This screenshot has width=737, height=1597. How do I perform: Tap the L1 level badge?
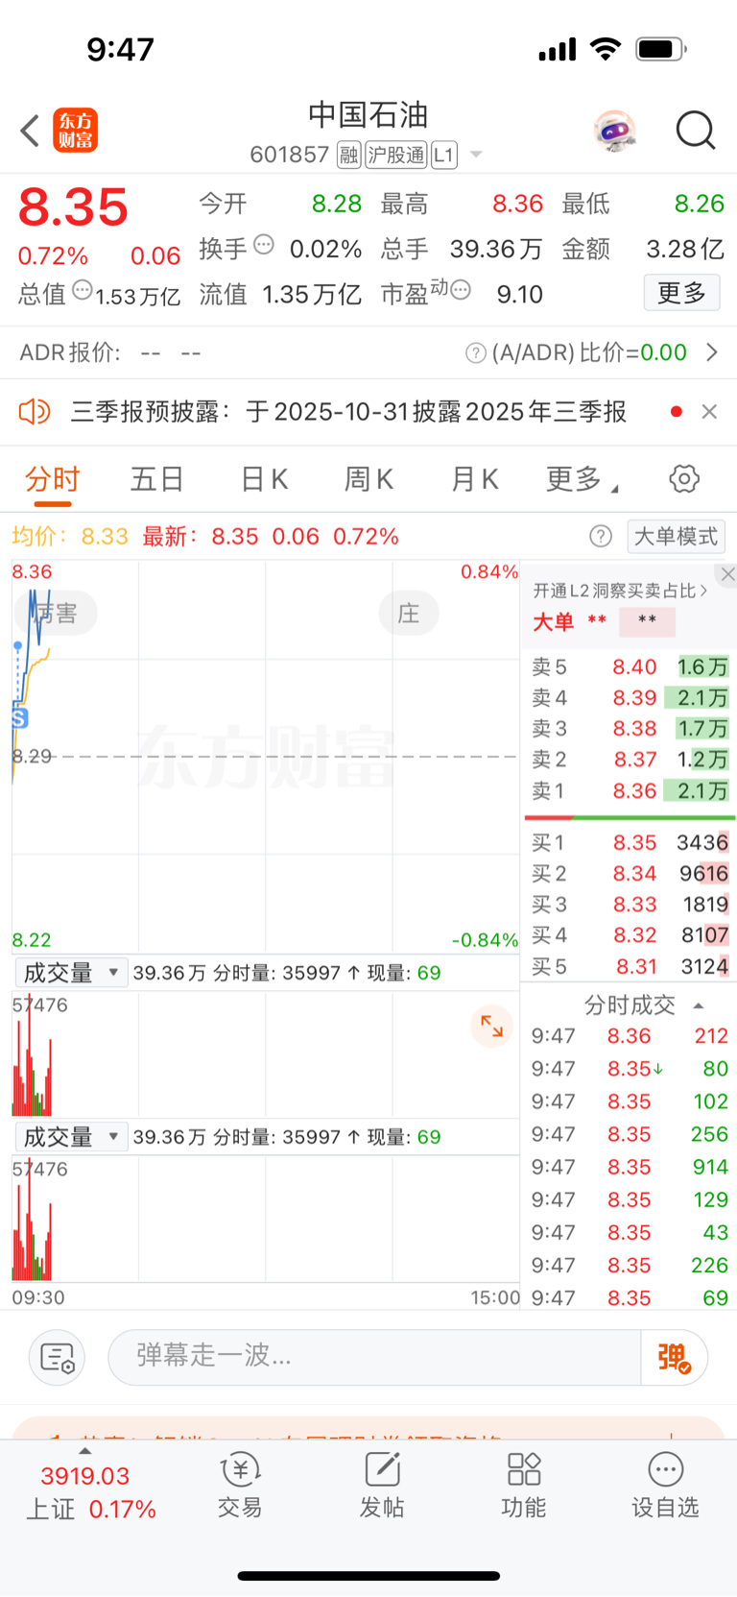pyautogui.click(x=444, y=155)
